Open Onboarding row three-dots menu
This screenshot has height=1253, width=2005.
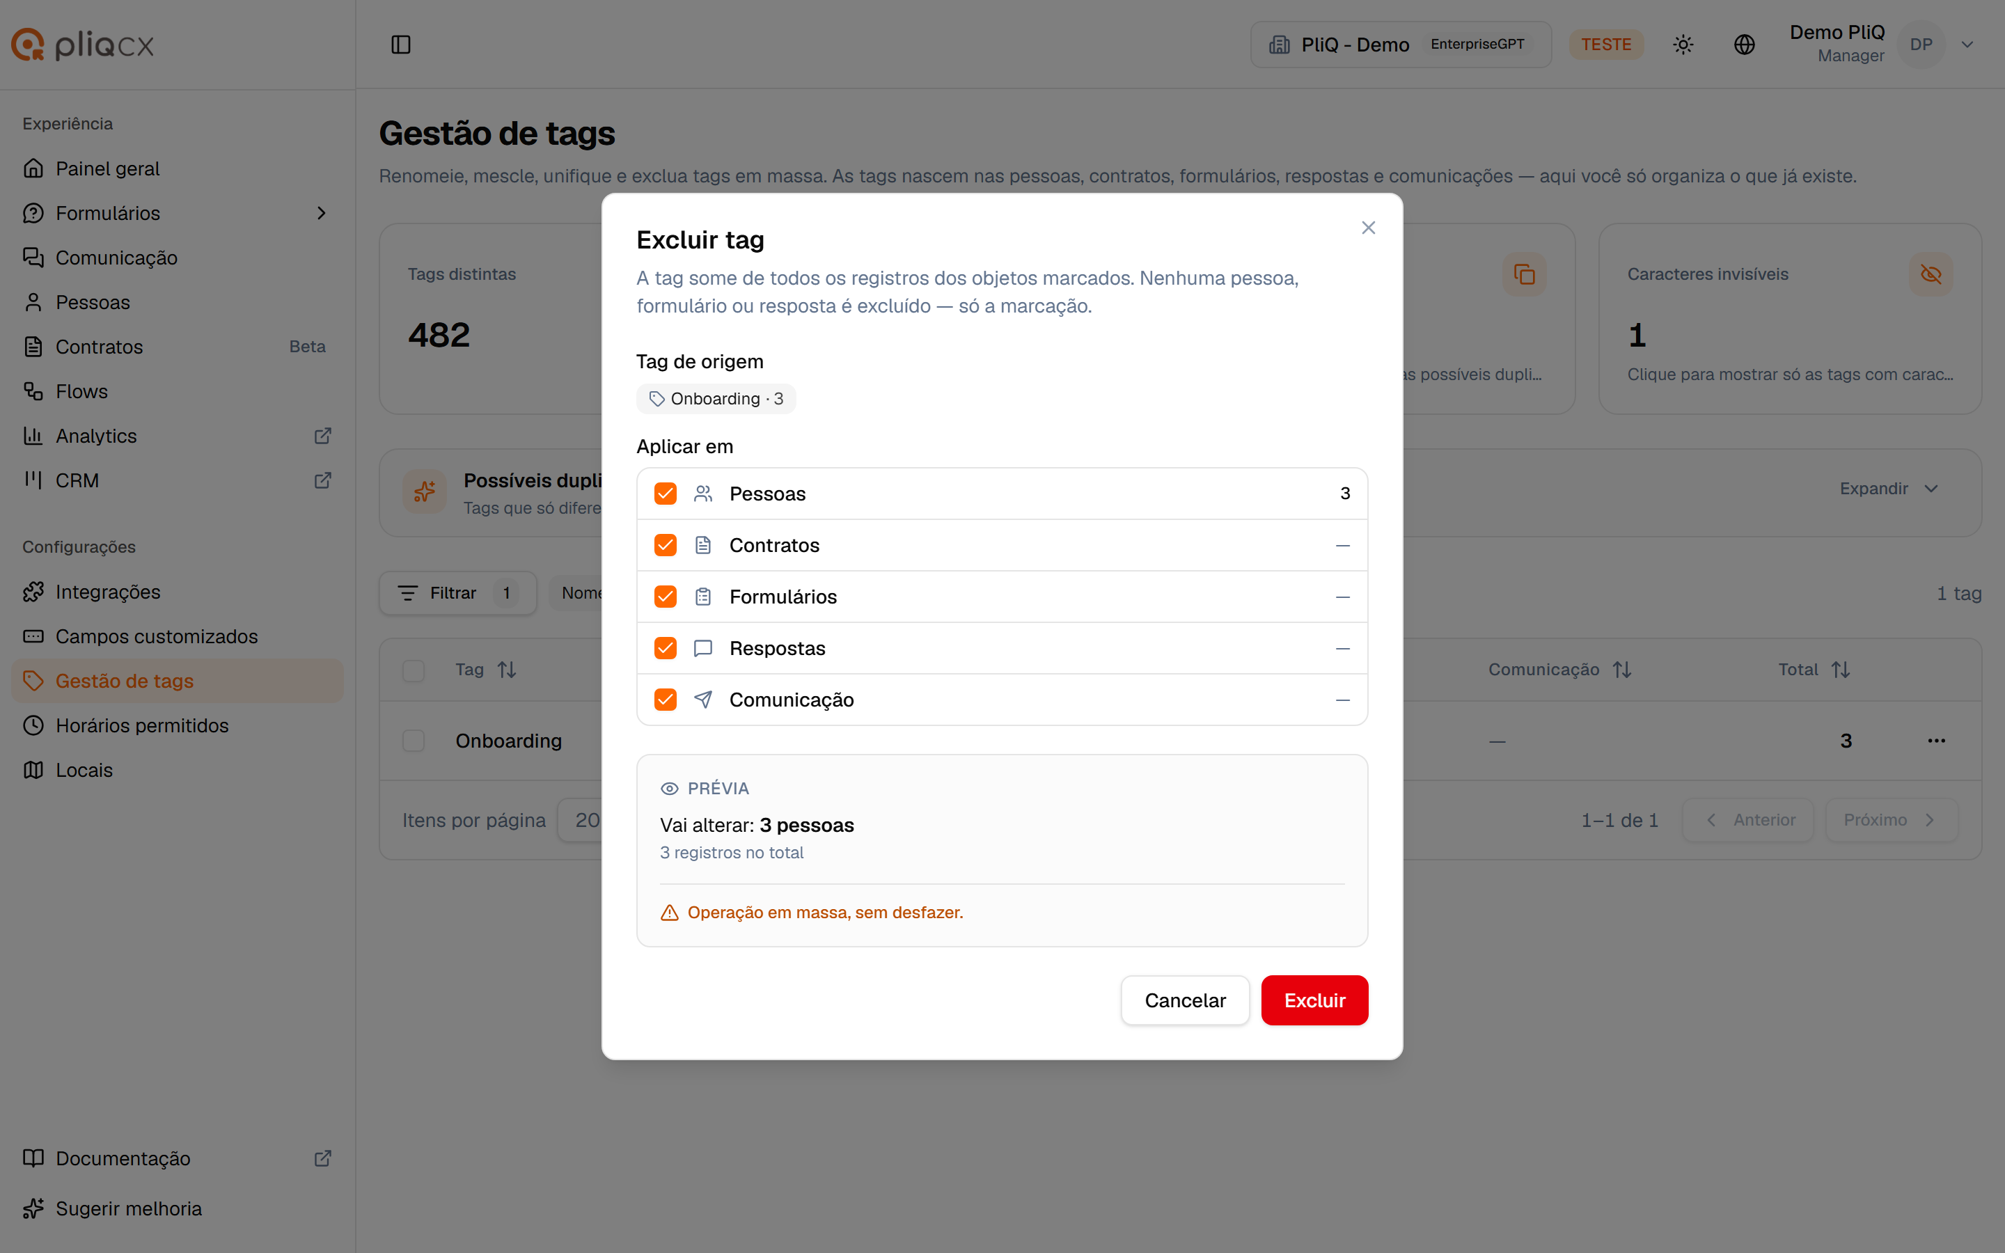(x=1936, y=741)
